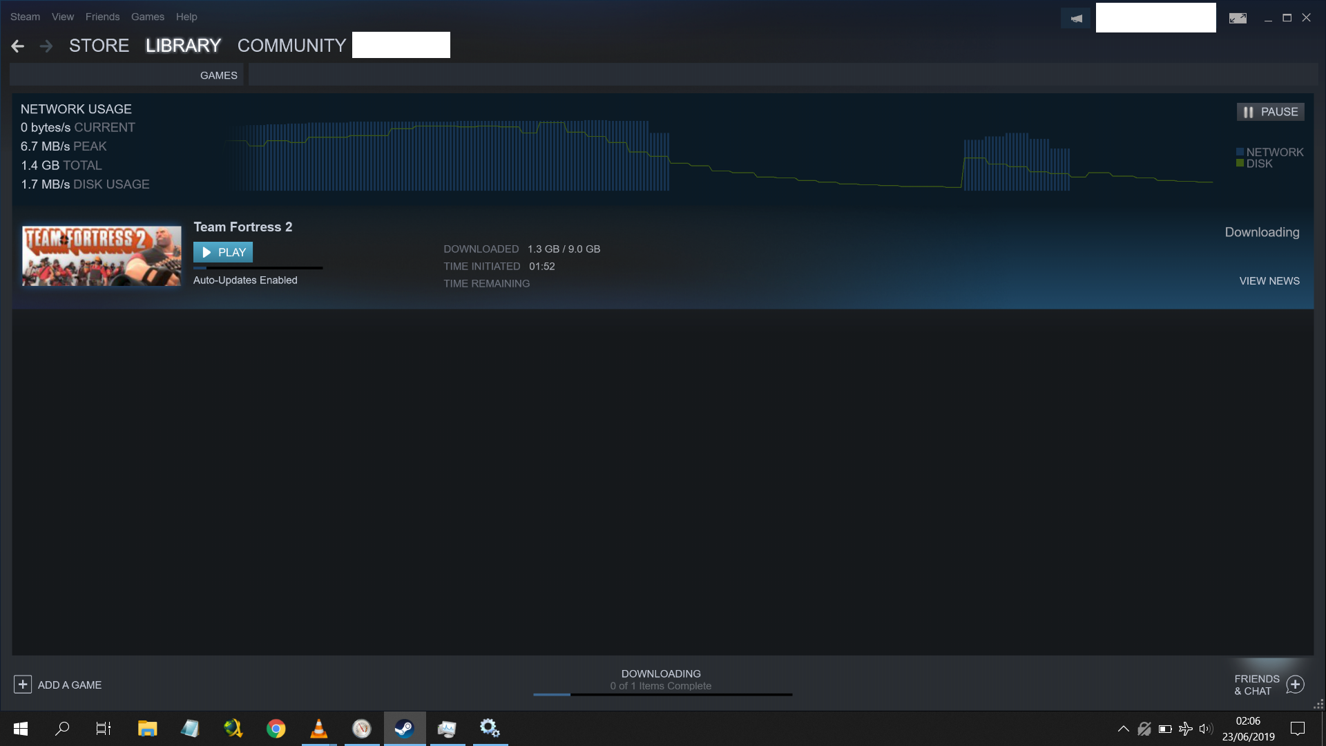Open the Friends menu
Viewport: 1326px width, 746px height.
click(x=102, y=17)
